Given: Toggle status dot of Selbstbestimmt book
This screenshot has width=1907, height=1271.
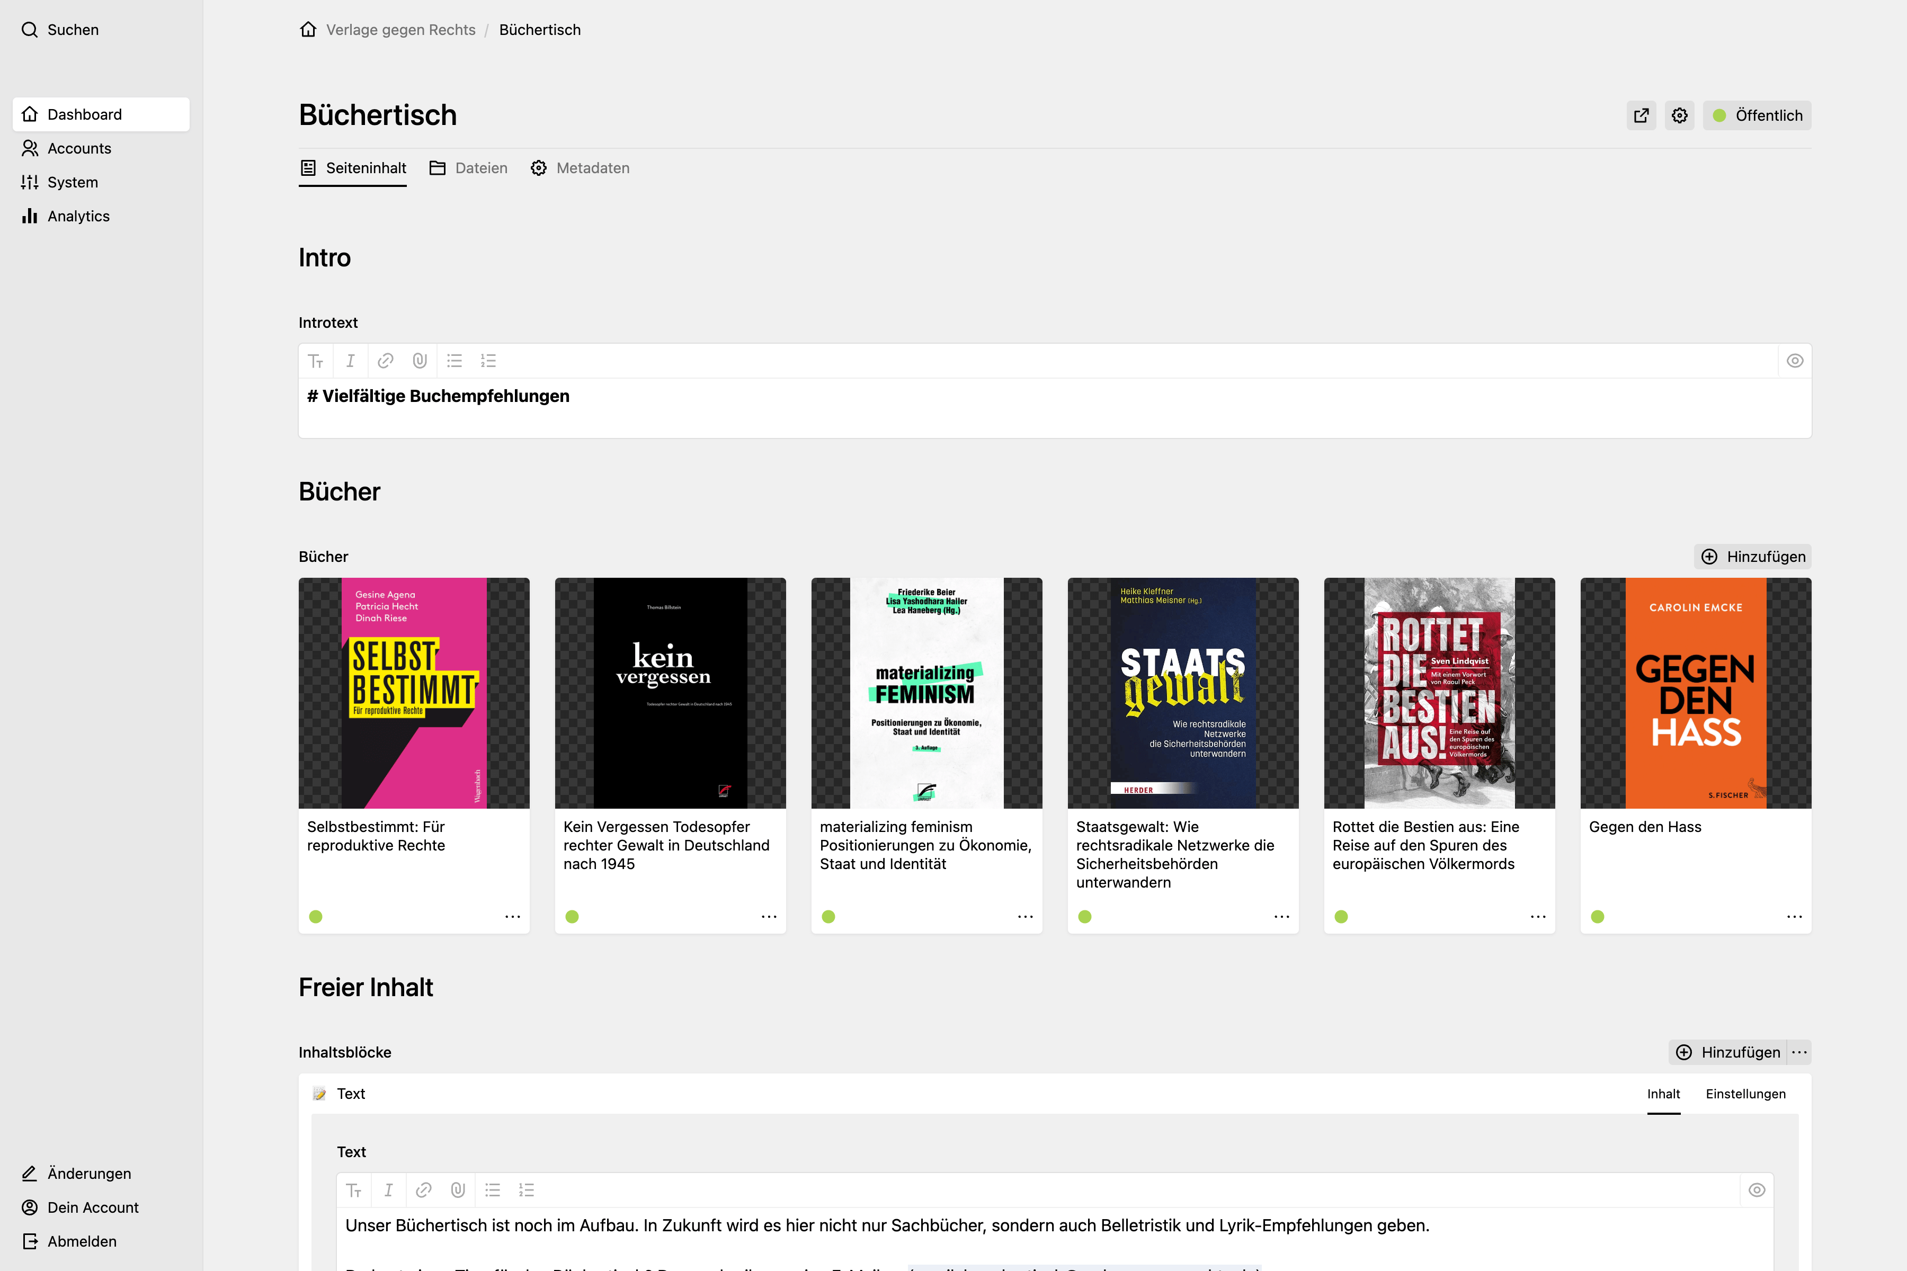Looking at the screenshot, I should [316, 917].
